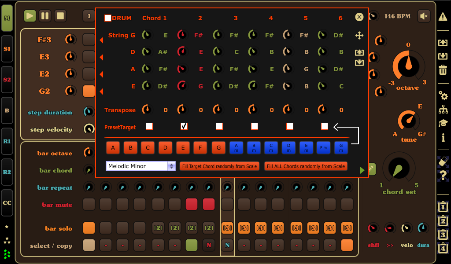Click the green pencil edit icon
The image size is (451, 264).
(x=371, y=169)
